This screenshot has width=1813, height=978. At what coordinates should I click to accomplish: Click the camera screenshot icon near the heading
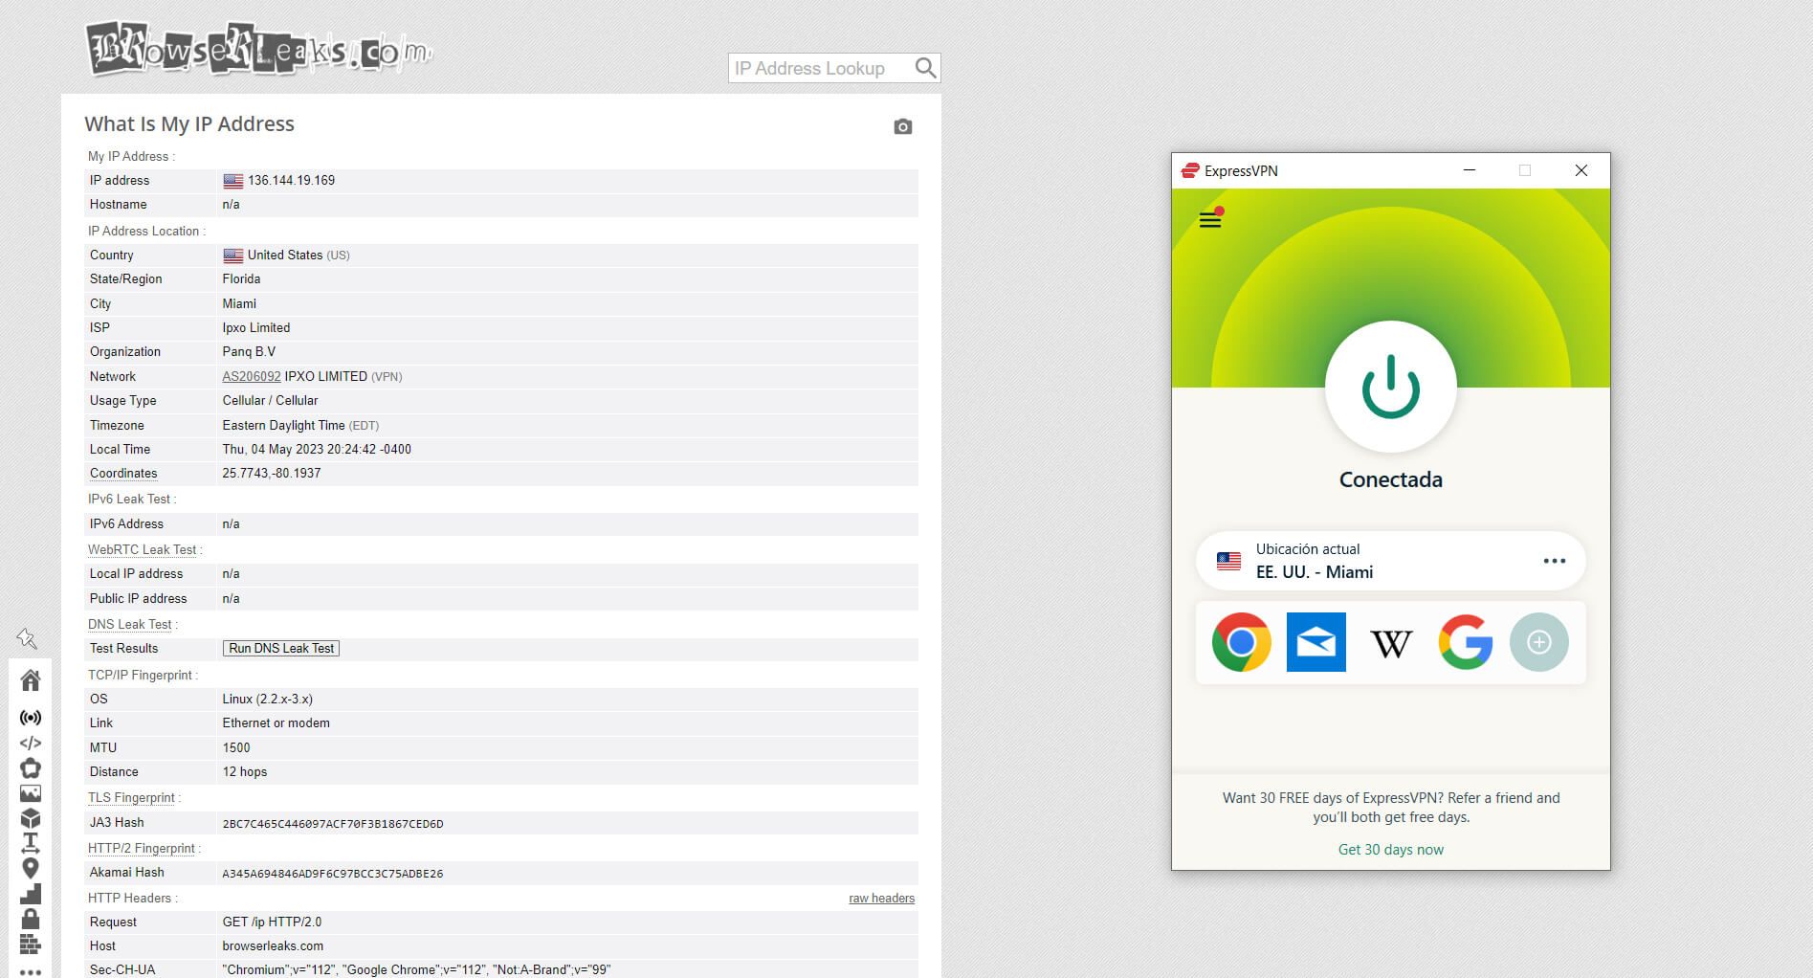point(902,126)
